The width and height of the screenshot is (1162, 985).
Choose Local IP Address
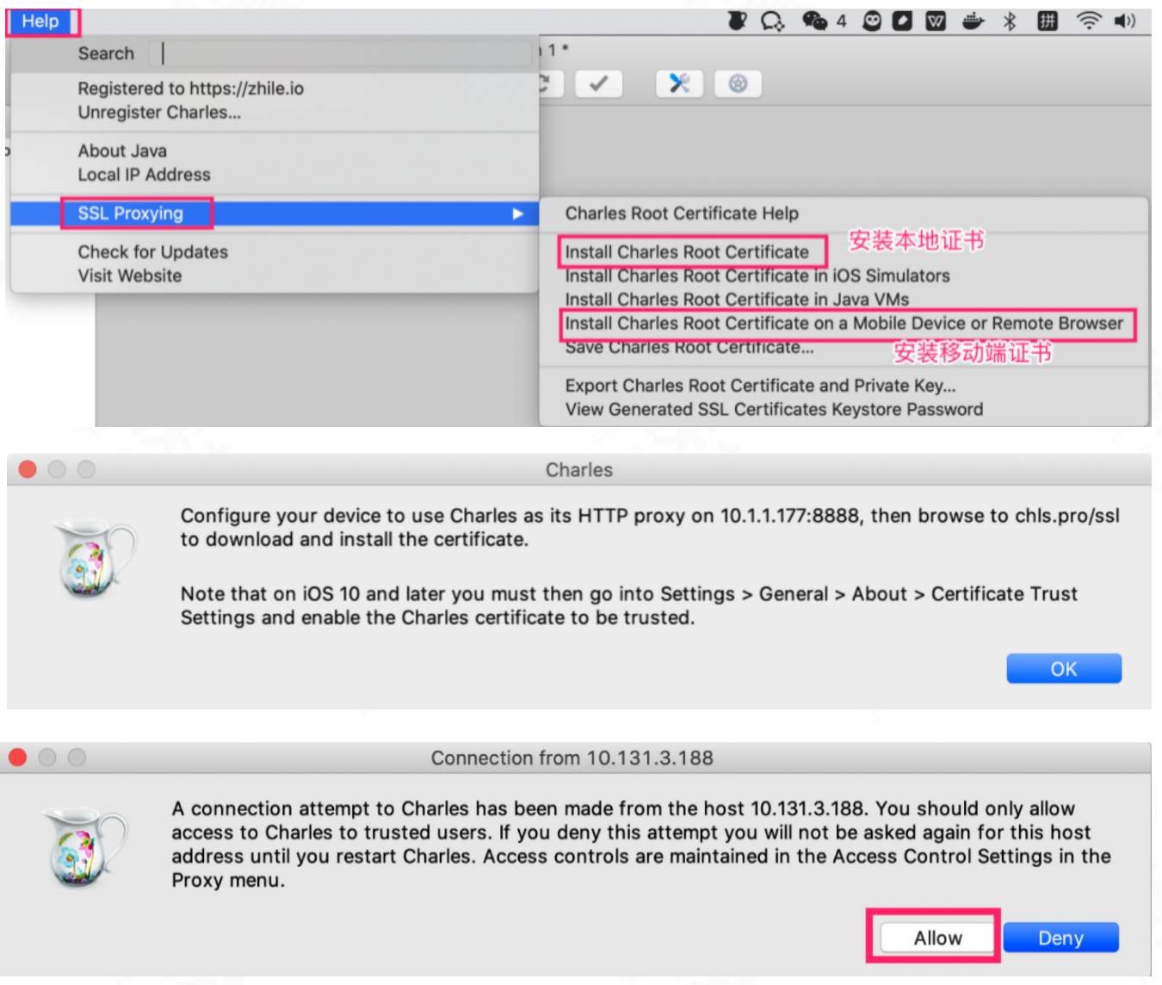pyautogui.click(x=144, y=175)
